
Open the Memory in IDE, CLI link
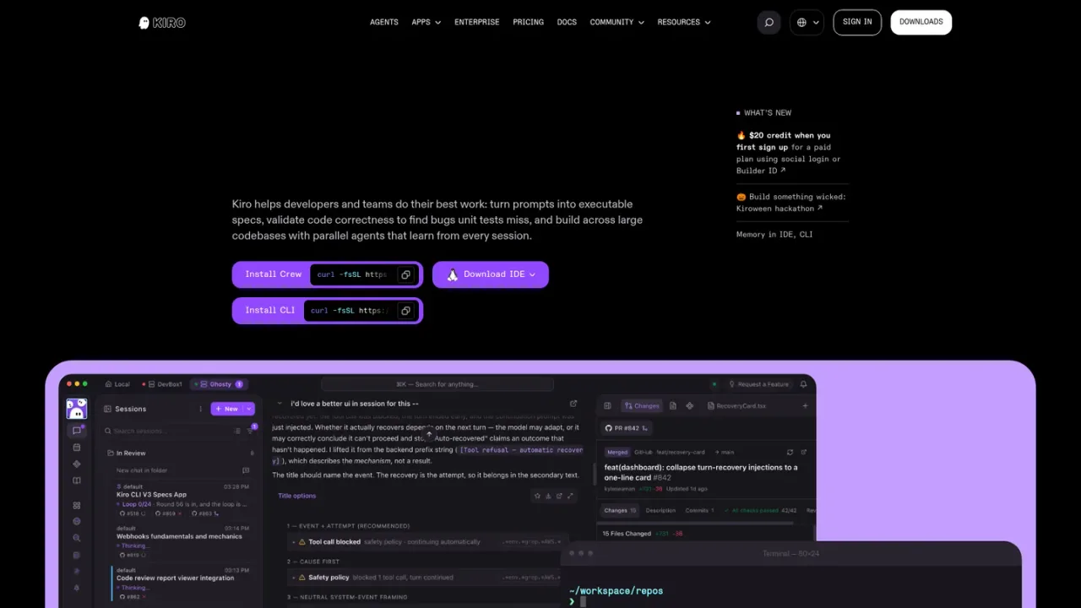pos(774,235)
